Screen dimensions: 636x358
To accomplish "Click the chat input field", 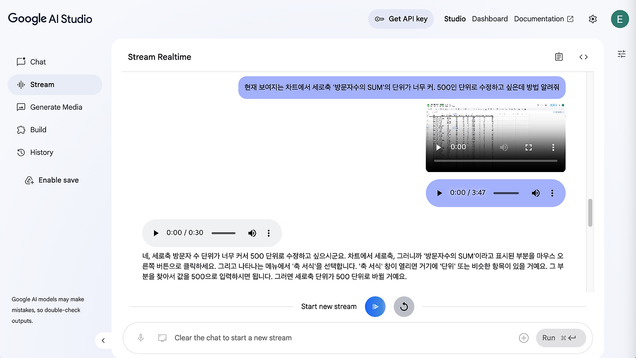I will click(x=298, y=338).
